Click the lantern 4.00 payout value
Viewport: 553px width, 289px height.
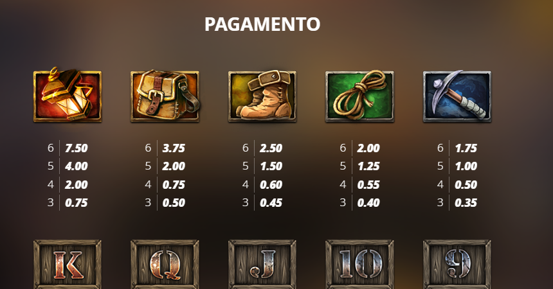click(76, 166)
